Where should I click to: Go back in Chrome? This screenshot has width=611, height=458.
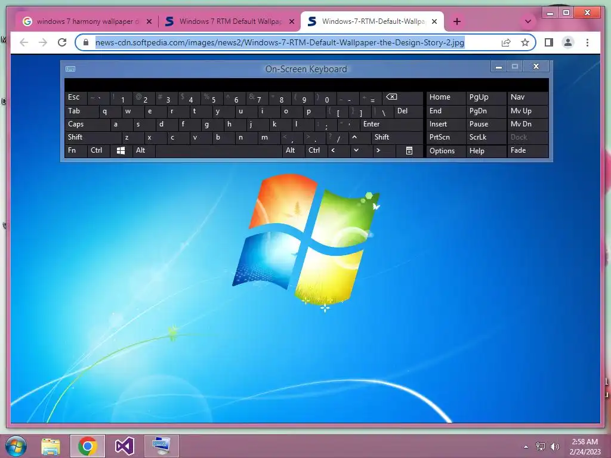[24, 42]
